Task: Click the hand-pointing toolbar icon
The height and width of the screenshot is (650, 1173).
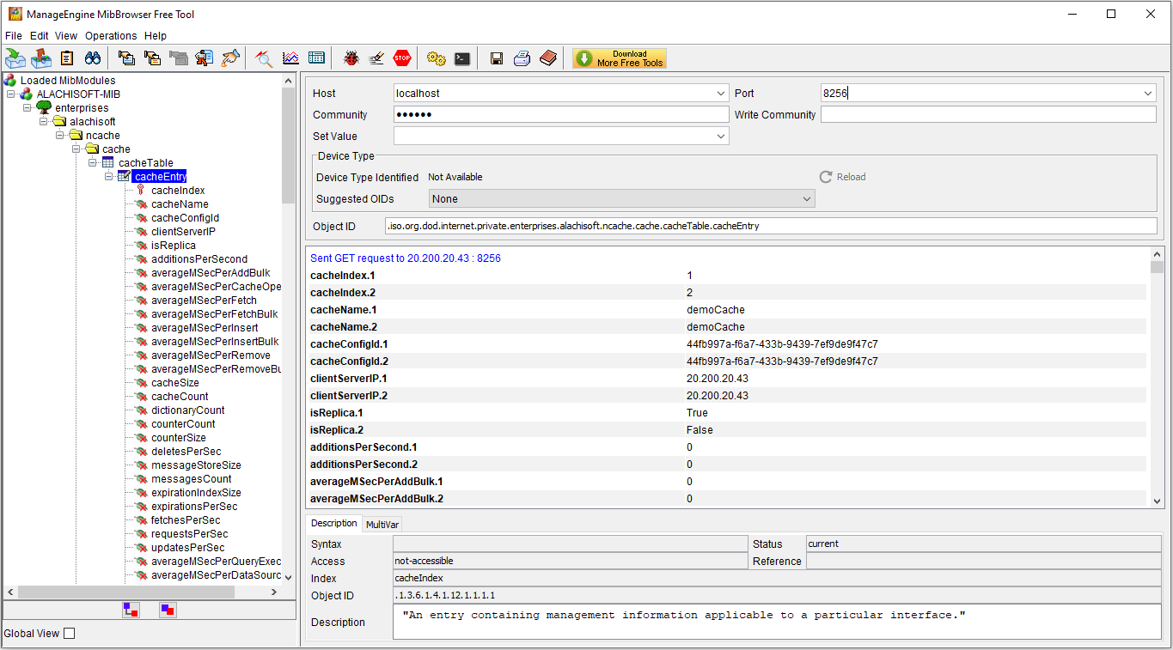Action: tap(230, 58)
